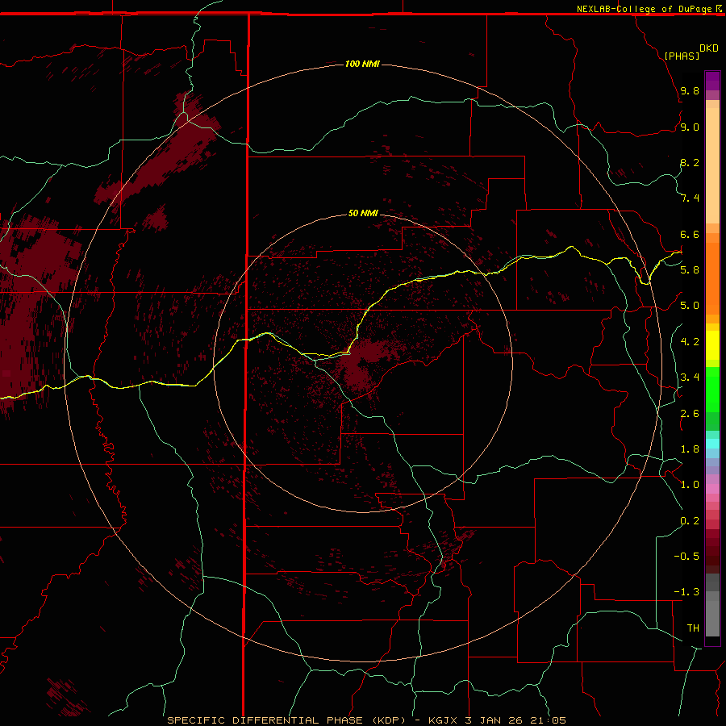Select the bright yellow band on the color scale

[x=712, y=345]
